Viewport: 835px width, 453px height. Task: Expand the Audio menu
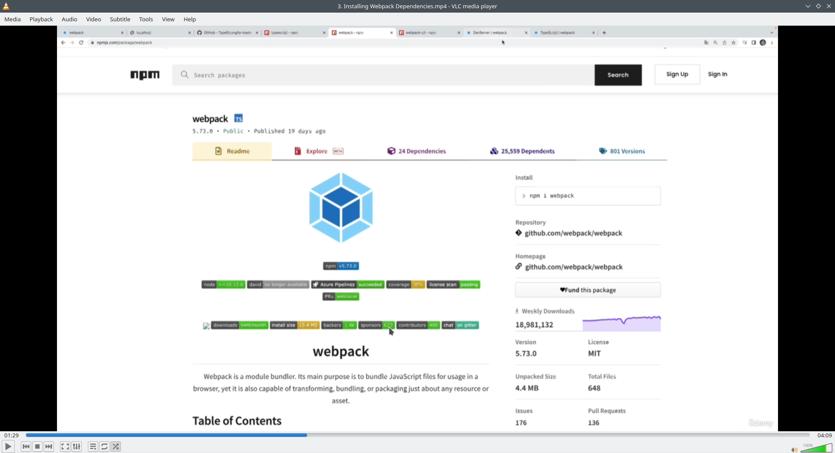[69, 19]
